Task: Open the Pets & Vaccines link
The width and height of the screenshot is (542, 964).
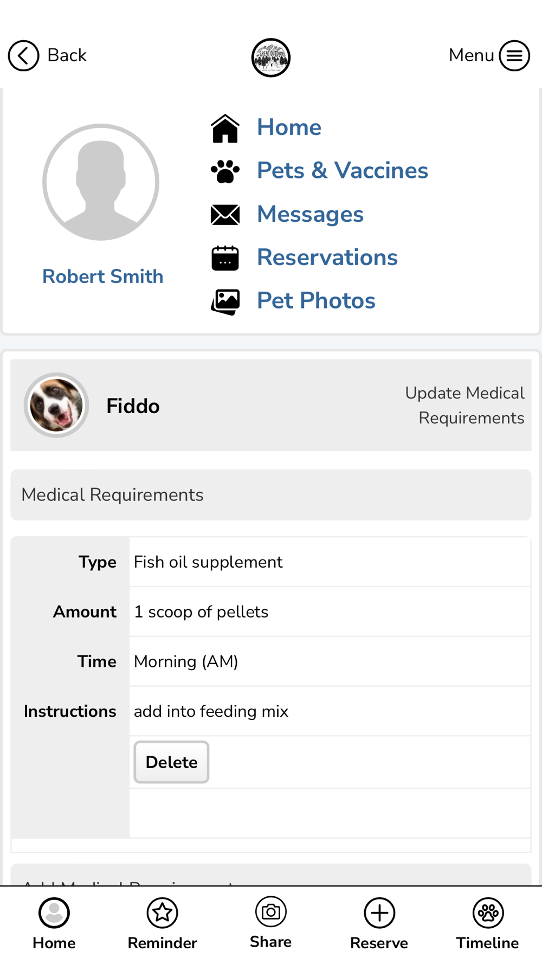Action: click(x=343, y=171)
